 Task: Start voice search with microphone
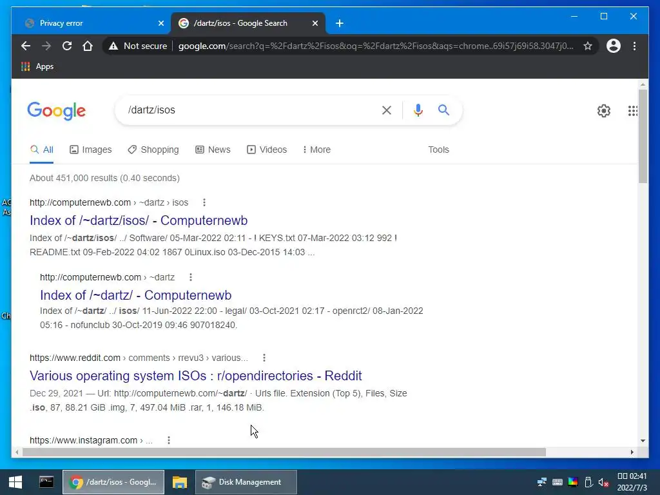click(x=418, y=110)
